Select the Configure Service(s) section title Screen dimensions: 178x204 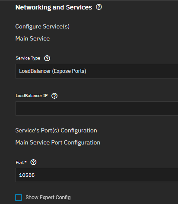click(x=42, y=27)
